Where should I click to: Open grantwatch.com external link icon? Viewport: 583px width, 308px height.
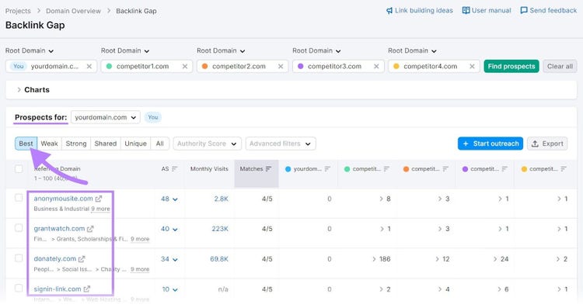(90, 229)
